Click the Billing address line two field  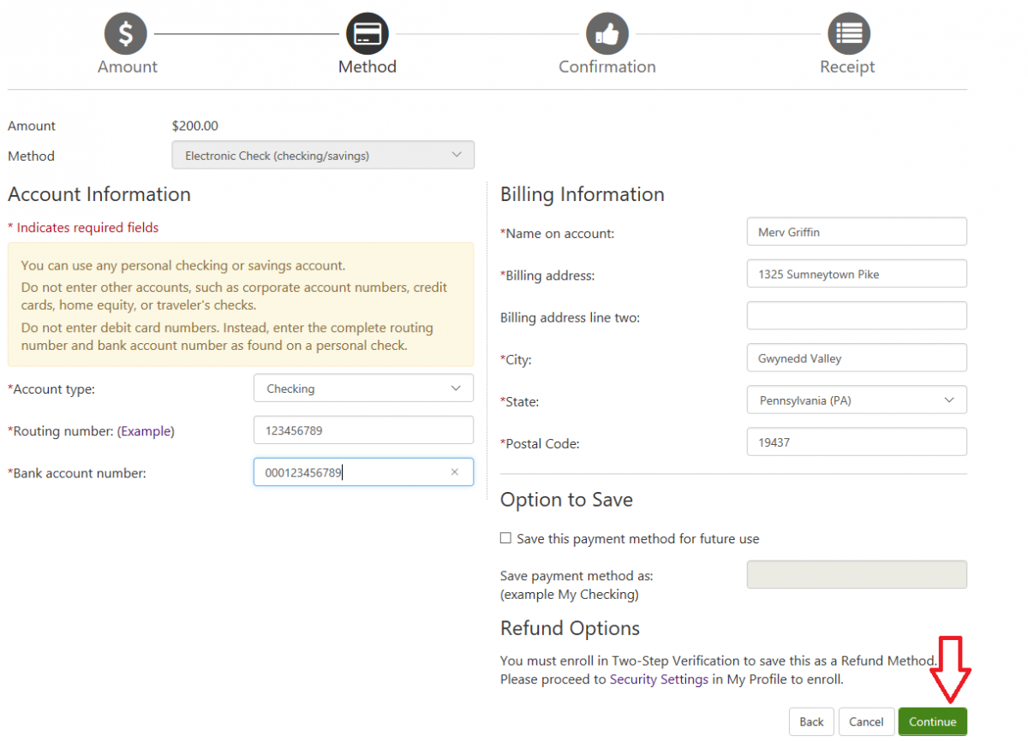tap(857, 316)
